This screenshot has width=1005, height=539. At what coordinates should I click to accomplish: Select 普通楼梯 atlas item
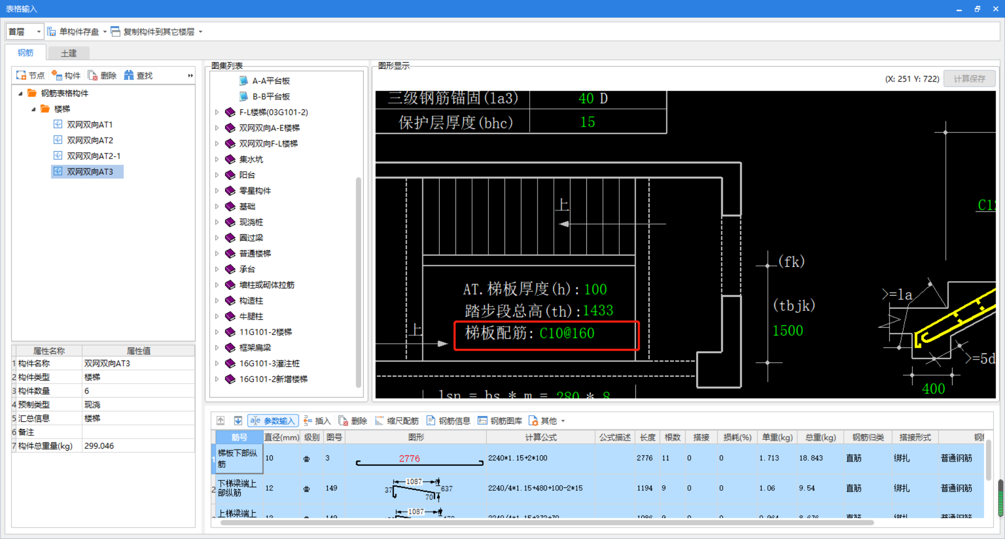coord(255,253)
